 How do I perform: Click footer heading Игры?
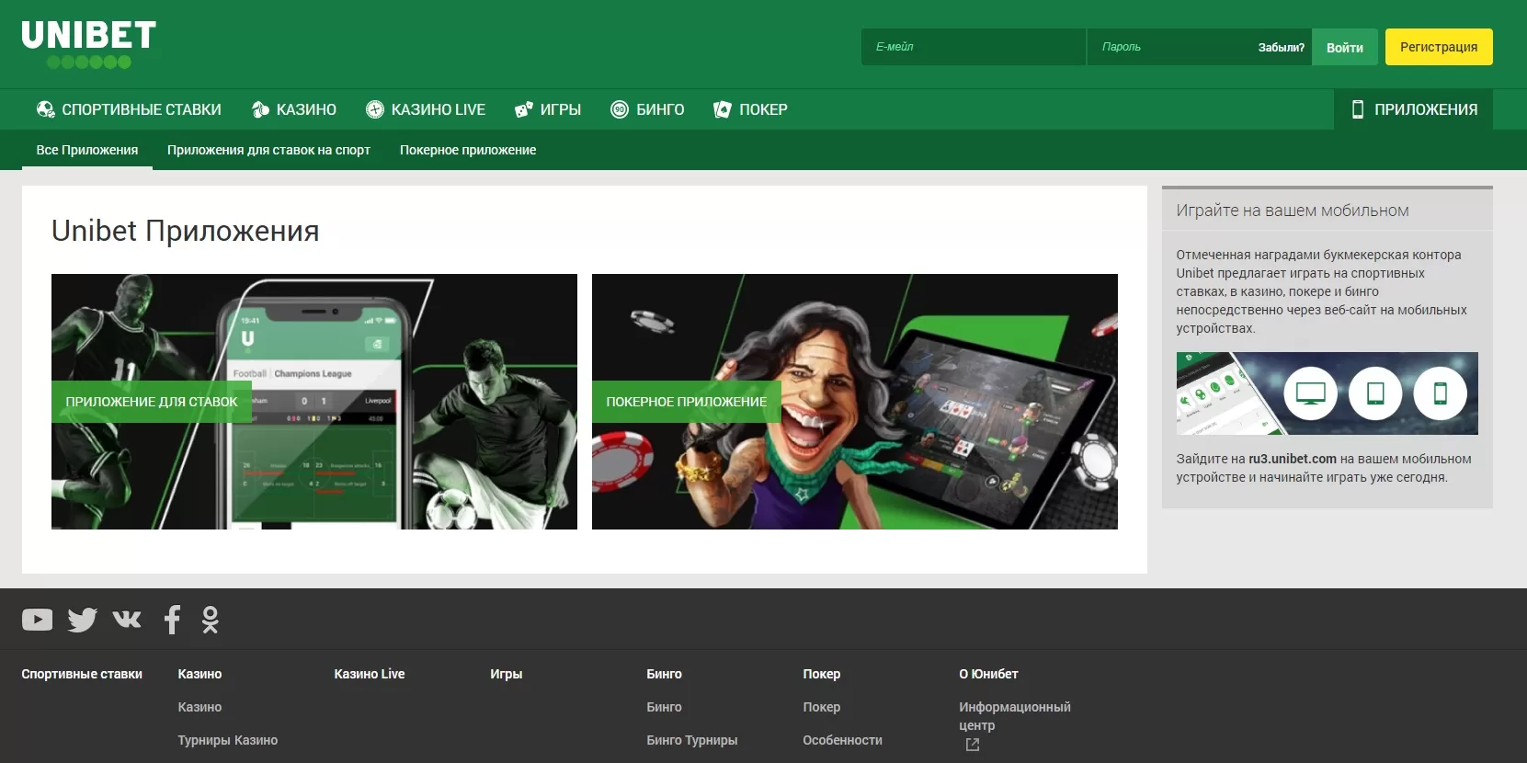[x=507, y=674]
